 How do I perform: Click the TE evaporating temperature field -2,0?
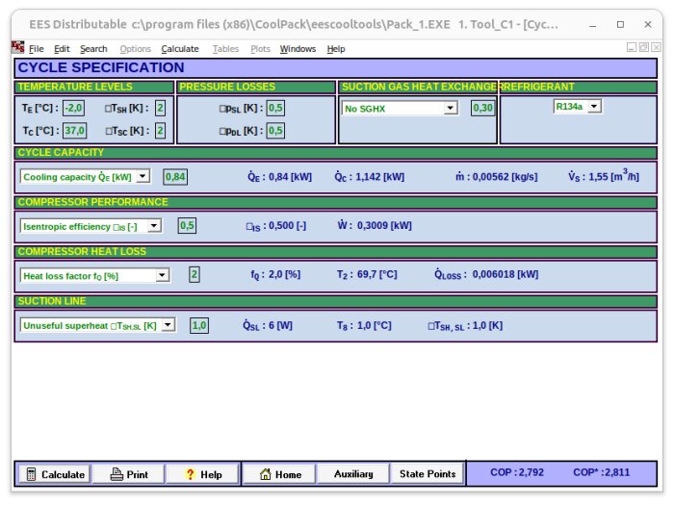click(73, 108)
